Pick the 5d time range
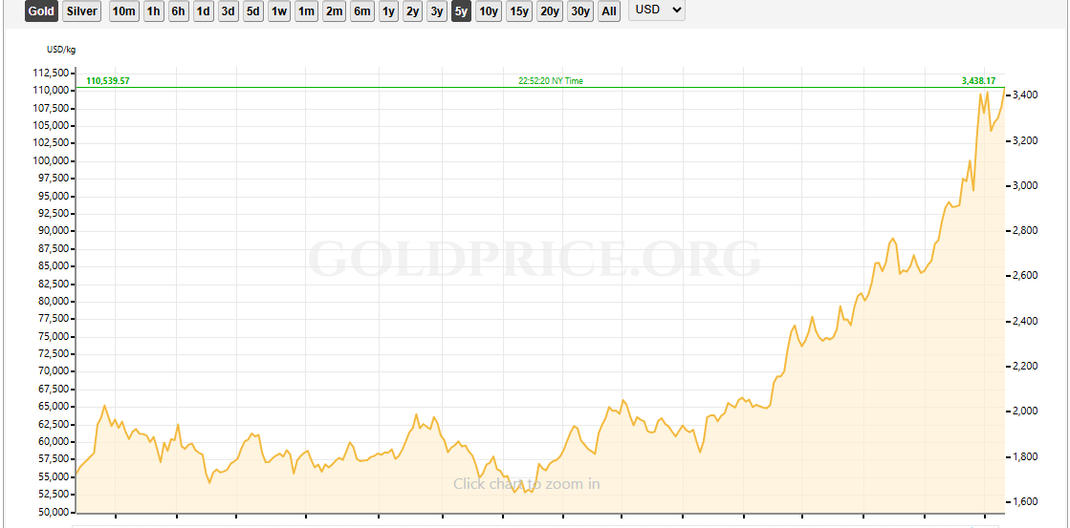 pos(252,11)
